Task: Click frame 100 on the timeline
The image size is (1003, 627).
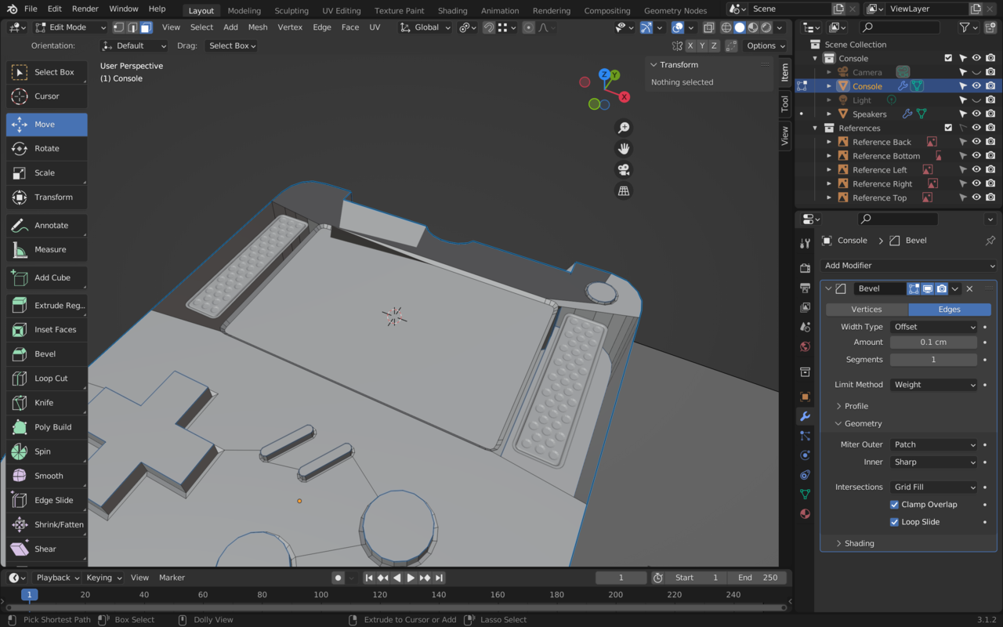Action: 321,595
